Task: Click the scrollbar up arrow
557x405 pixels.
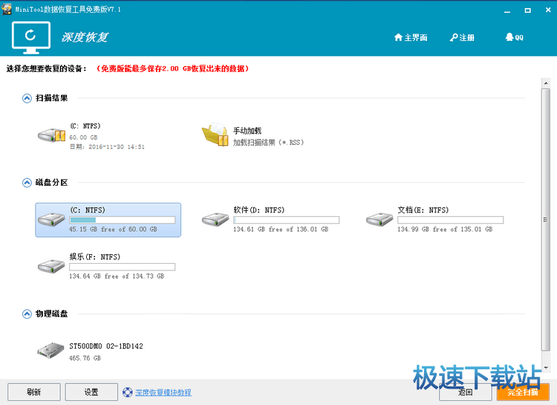Action: (546, 83)
